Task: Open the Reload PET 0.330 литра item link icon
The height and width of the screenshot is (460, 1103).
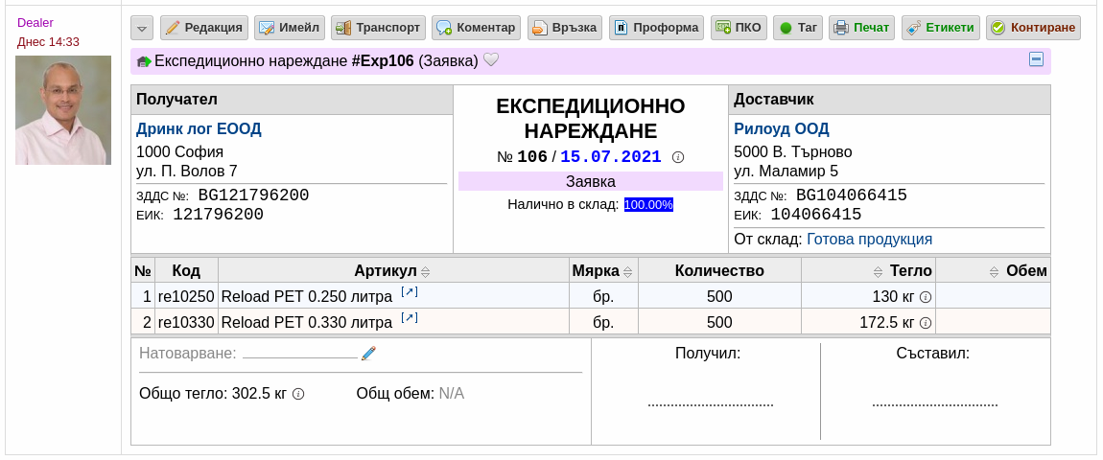Action: coord(410,317)
